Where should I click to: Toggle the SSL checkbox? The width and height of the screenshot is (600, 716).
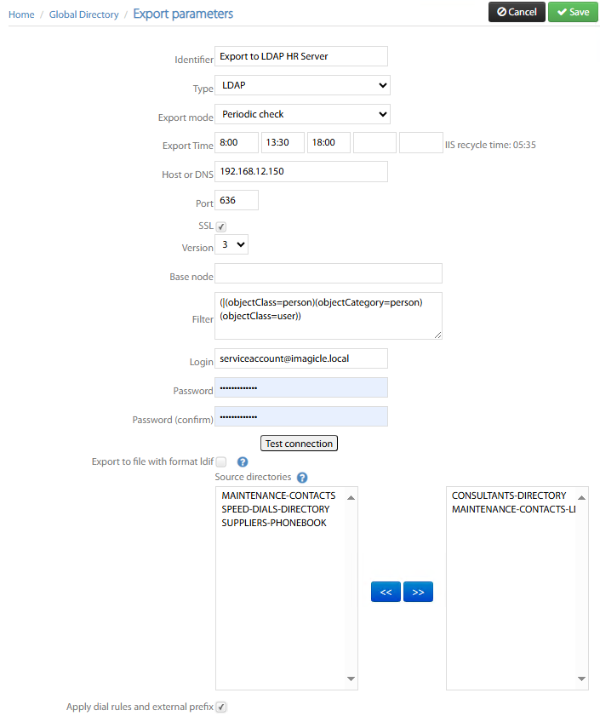coord(221,226)
